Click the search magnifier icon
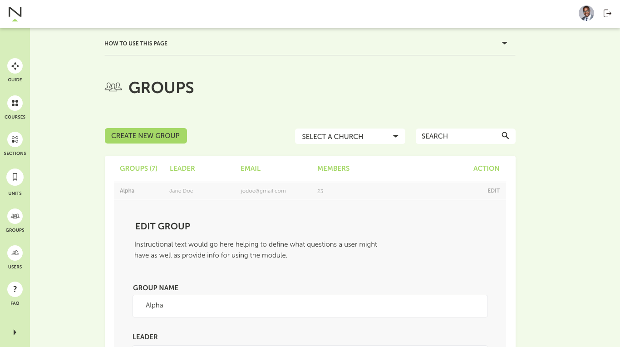The height and width of the screenshot is (347, 620). click(505, 136)
